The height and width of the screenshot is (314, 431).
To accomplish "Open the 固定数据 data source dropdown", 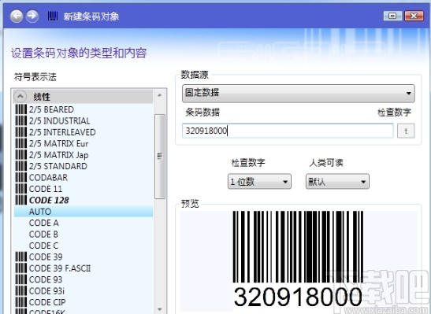I will pos(299,93).
